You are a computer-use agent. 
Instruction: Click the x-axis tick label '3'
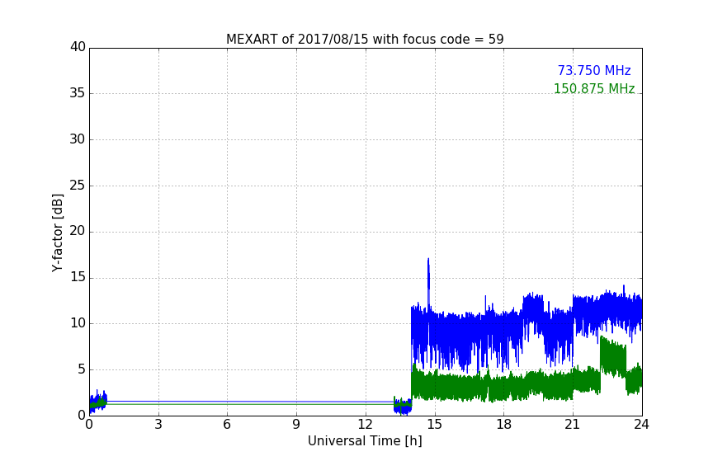158,425
